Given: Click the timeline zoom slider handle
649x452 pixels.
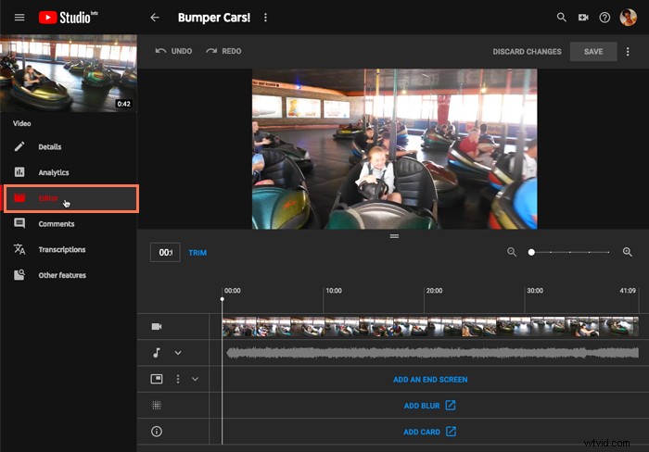Looking at the screenshot, I should 531,252.
